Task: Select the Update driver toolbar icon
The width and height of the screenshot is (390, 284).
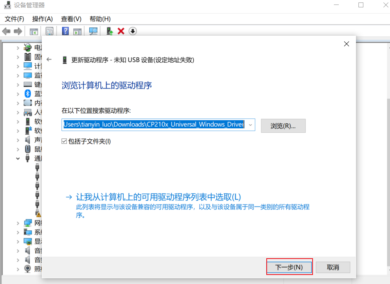Action: tap(109, 31)
